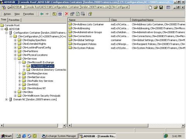The image size is (186, 139).
Task: Sort by the Class column header
Action: pos(120,20)
